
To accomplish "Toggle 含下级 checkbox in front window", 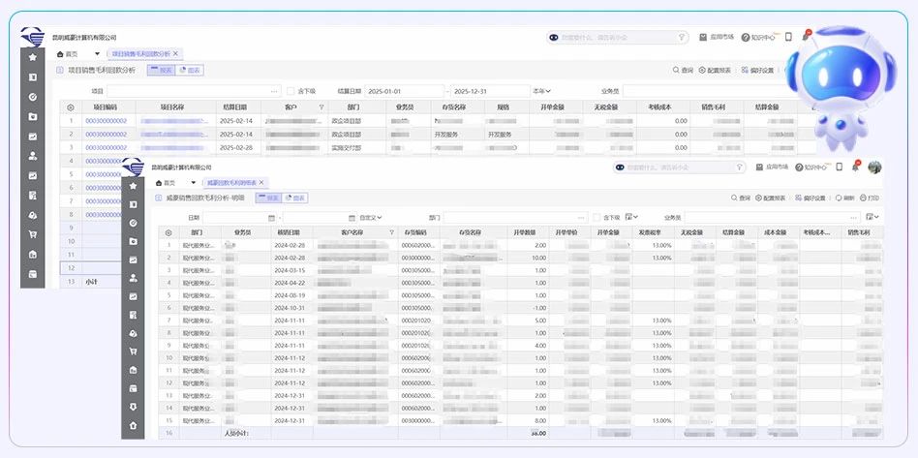I will (597, 218).
